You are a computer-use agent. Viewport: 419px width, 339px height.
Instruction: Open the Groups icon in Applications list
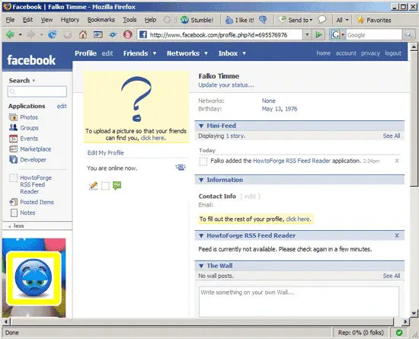[x=13, y=127]
